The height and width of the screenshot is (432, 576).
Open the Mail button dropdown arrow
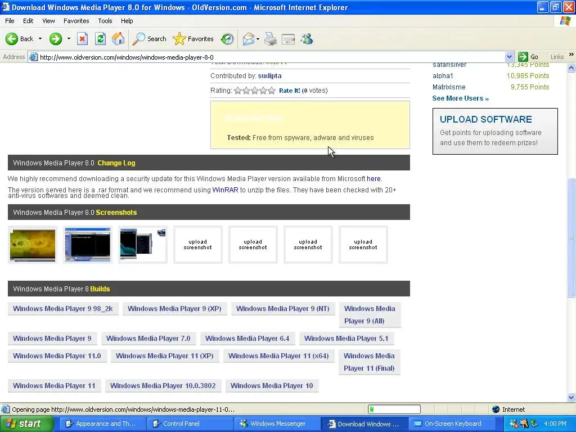click(x=258, y=39)
